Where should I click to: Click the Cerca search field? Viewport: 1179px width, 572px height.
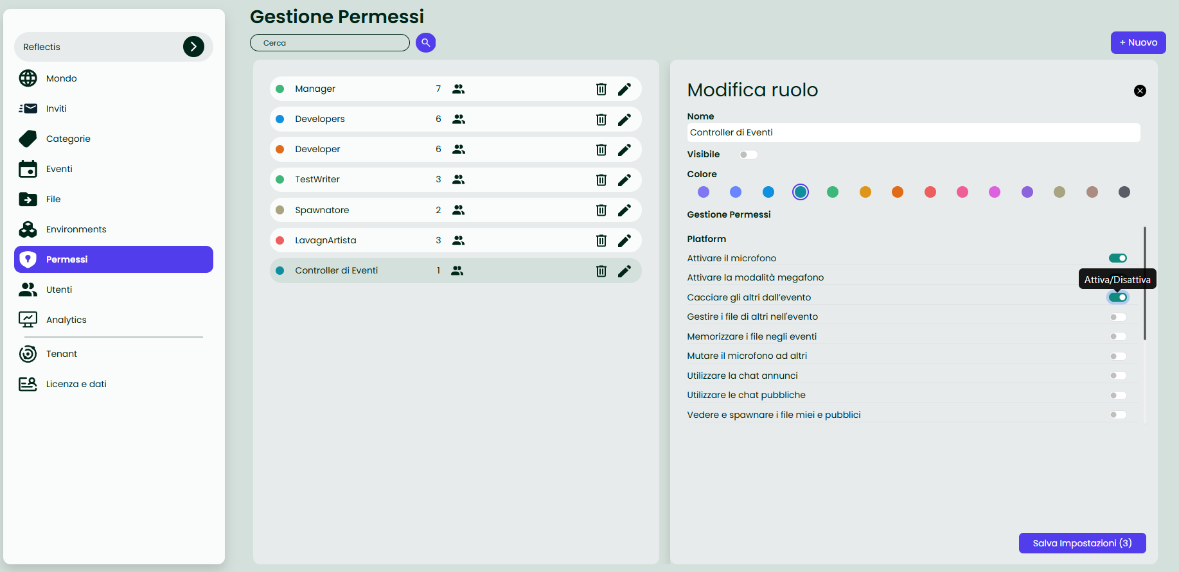pos(330,43)
